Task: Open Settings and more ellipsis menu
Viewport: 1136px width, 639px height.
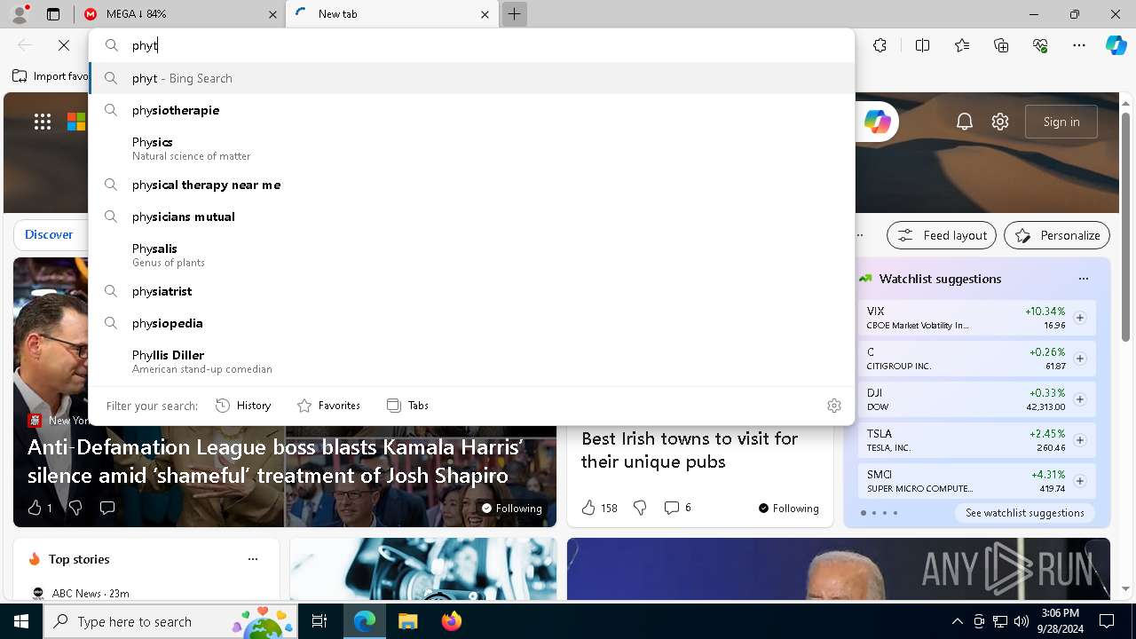Action: (1079, 45)
